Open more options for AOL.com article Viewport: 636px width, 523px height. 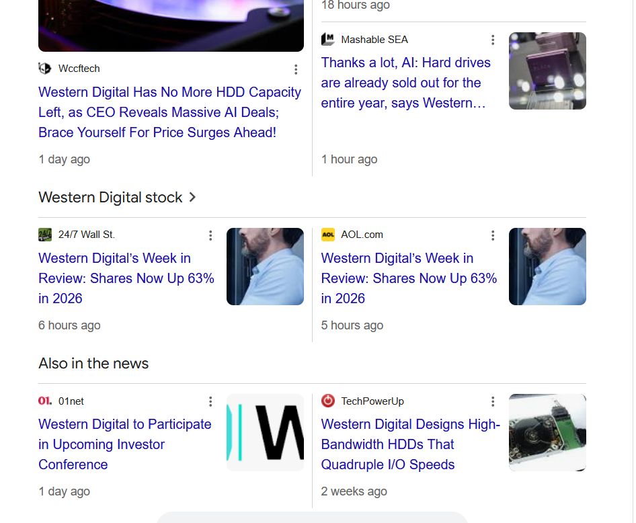pyautogui.click(x=493, y=235)
